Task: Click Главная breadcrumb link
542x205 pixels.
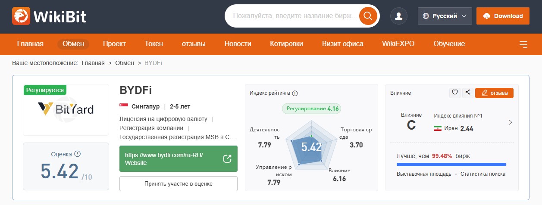Action: 93,63
